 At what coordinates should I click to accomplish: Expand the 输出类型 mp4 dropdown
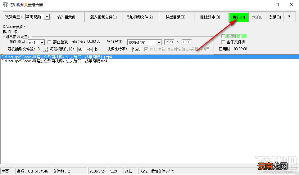pyautogui.click(x=42, y=43)
